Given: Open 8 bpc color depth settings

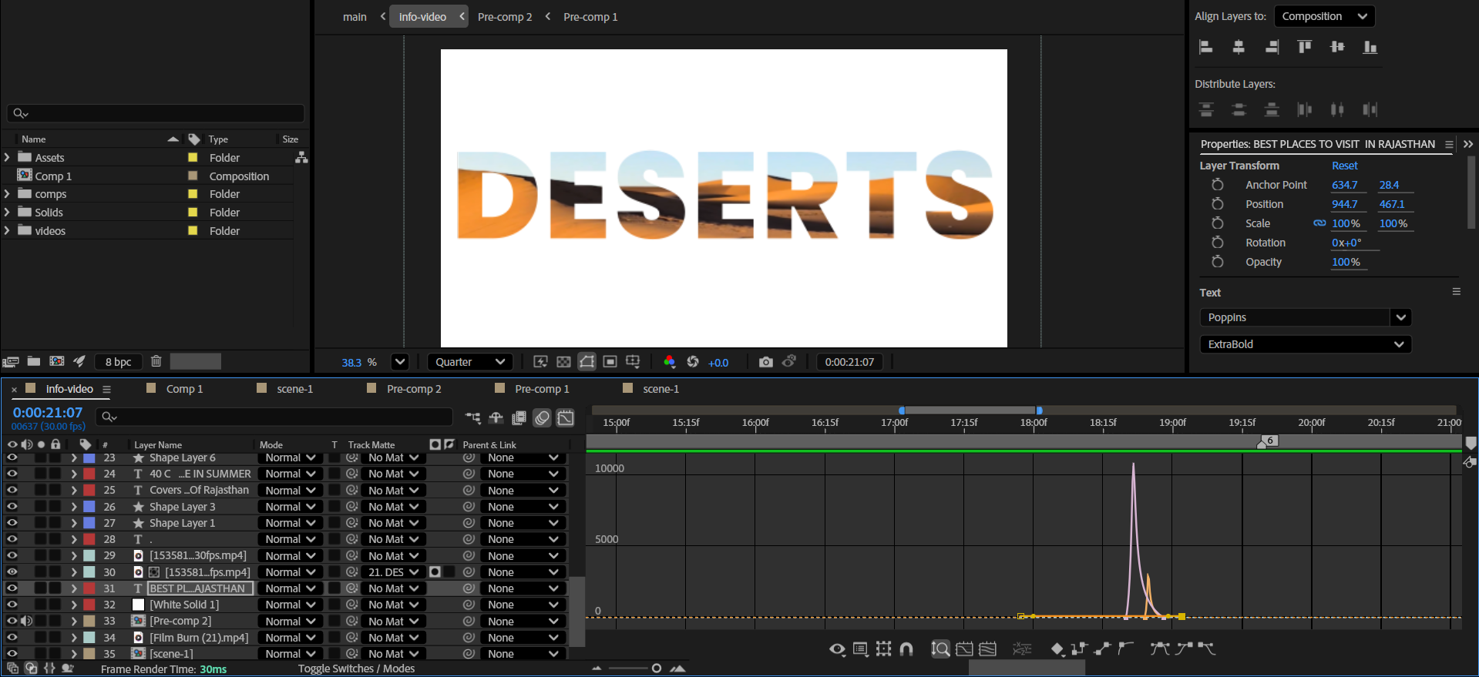Looking at the screenshot, I should (x=118, y=362).
